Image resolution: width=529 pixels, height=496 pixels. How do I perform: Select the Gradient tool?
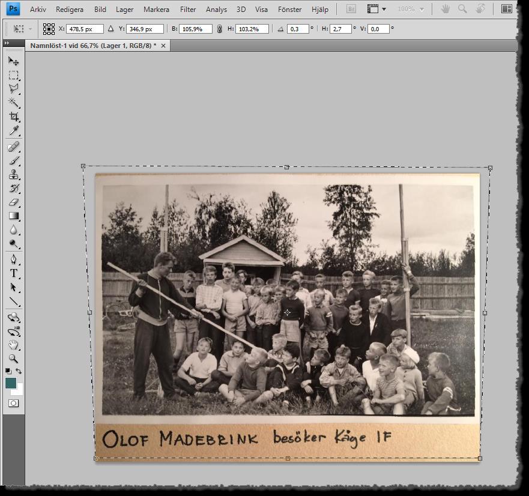click(x=13, y=216)
